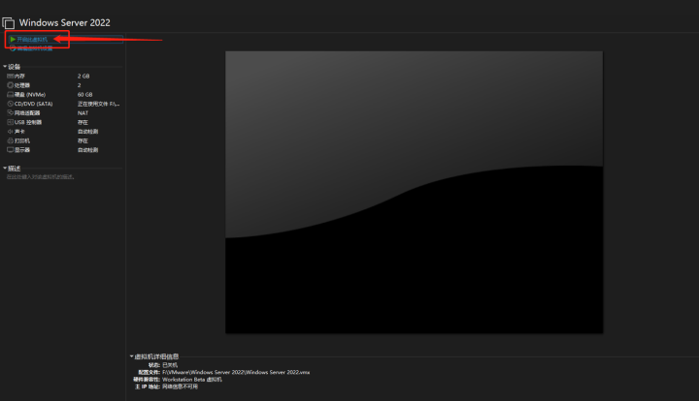Click the green play triangle icon

(13, 39)
